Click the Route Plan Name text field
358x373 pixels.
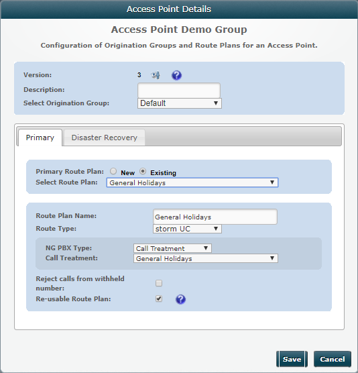tap(215, 217)
